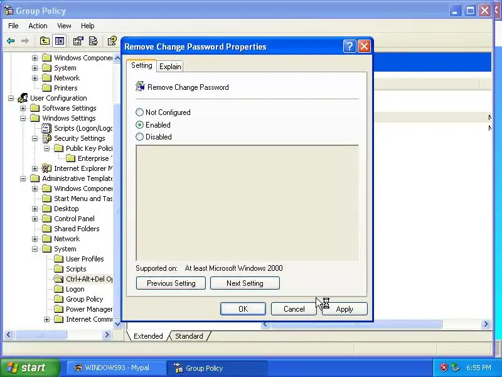Viewport: 502px width, 377px height.
Task: Click the User Profiles folder icon
Action: [58, 259]
